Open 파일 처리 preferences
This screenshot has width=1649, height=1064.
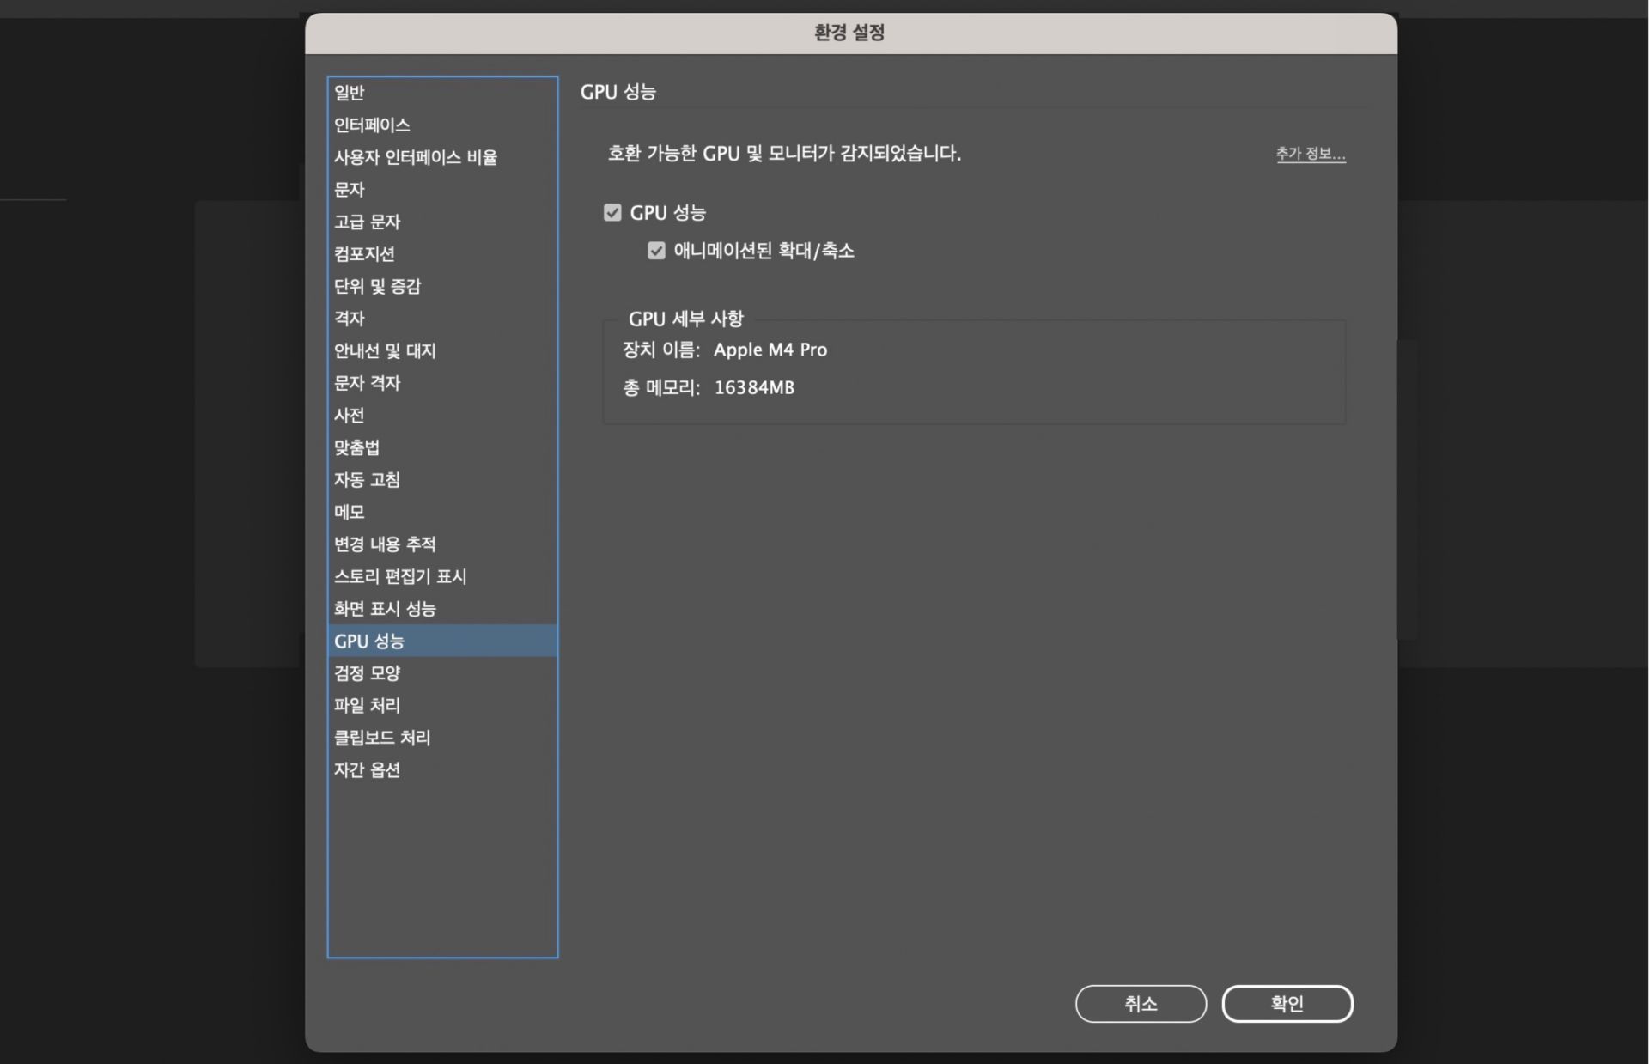pos(367,706)
